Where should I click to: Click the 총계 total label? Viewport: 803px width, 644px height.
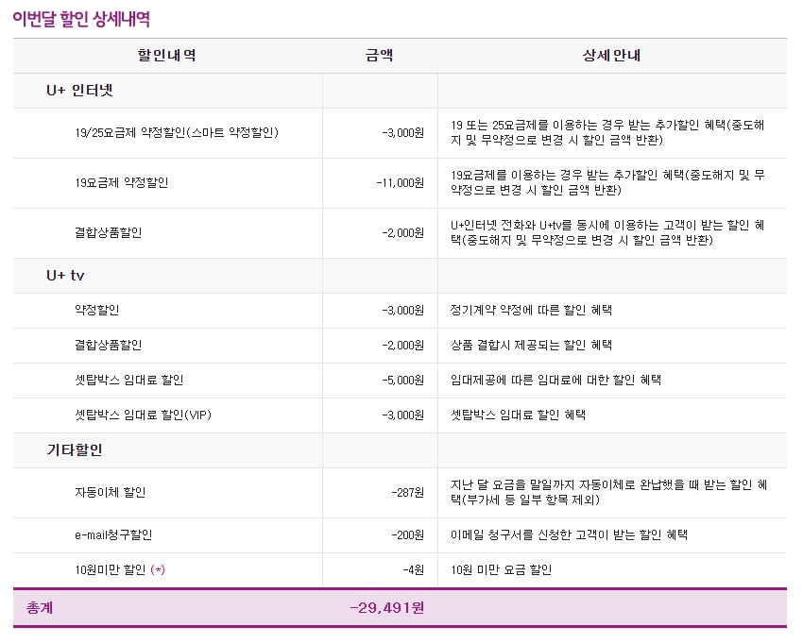40,608
